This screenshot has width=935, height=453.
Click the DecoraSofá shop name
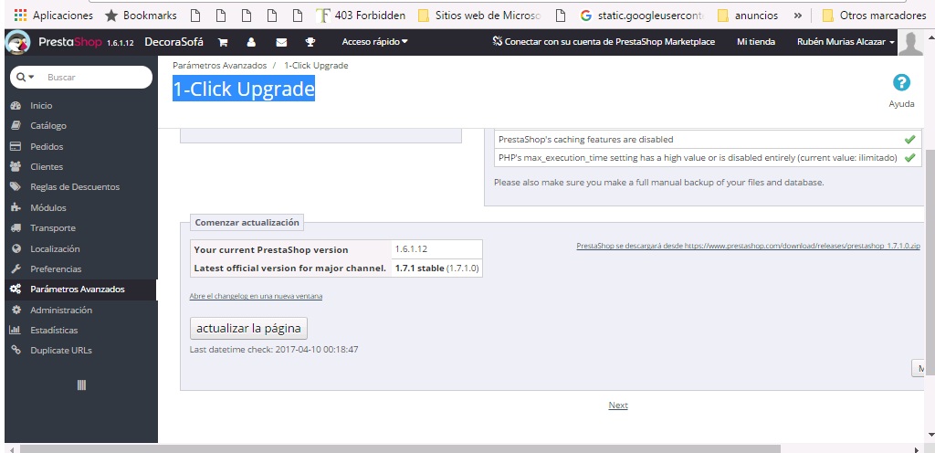coord(173,42)
